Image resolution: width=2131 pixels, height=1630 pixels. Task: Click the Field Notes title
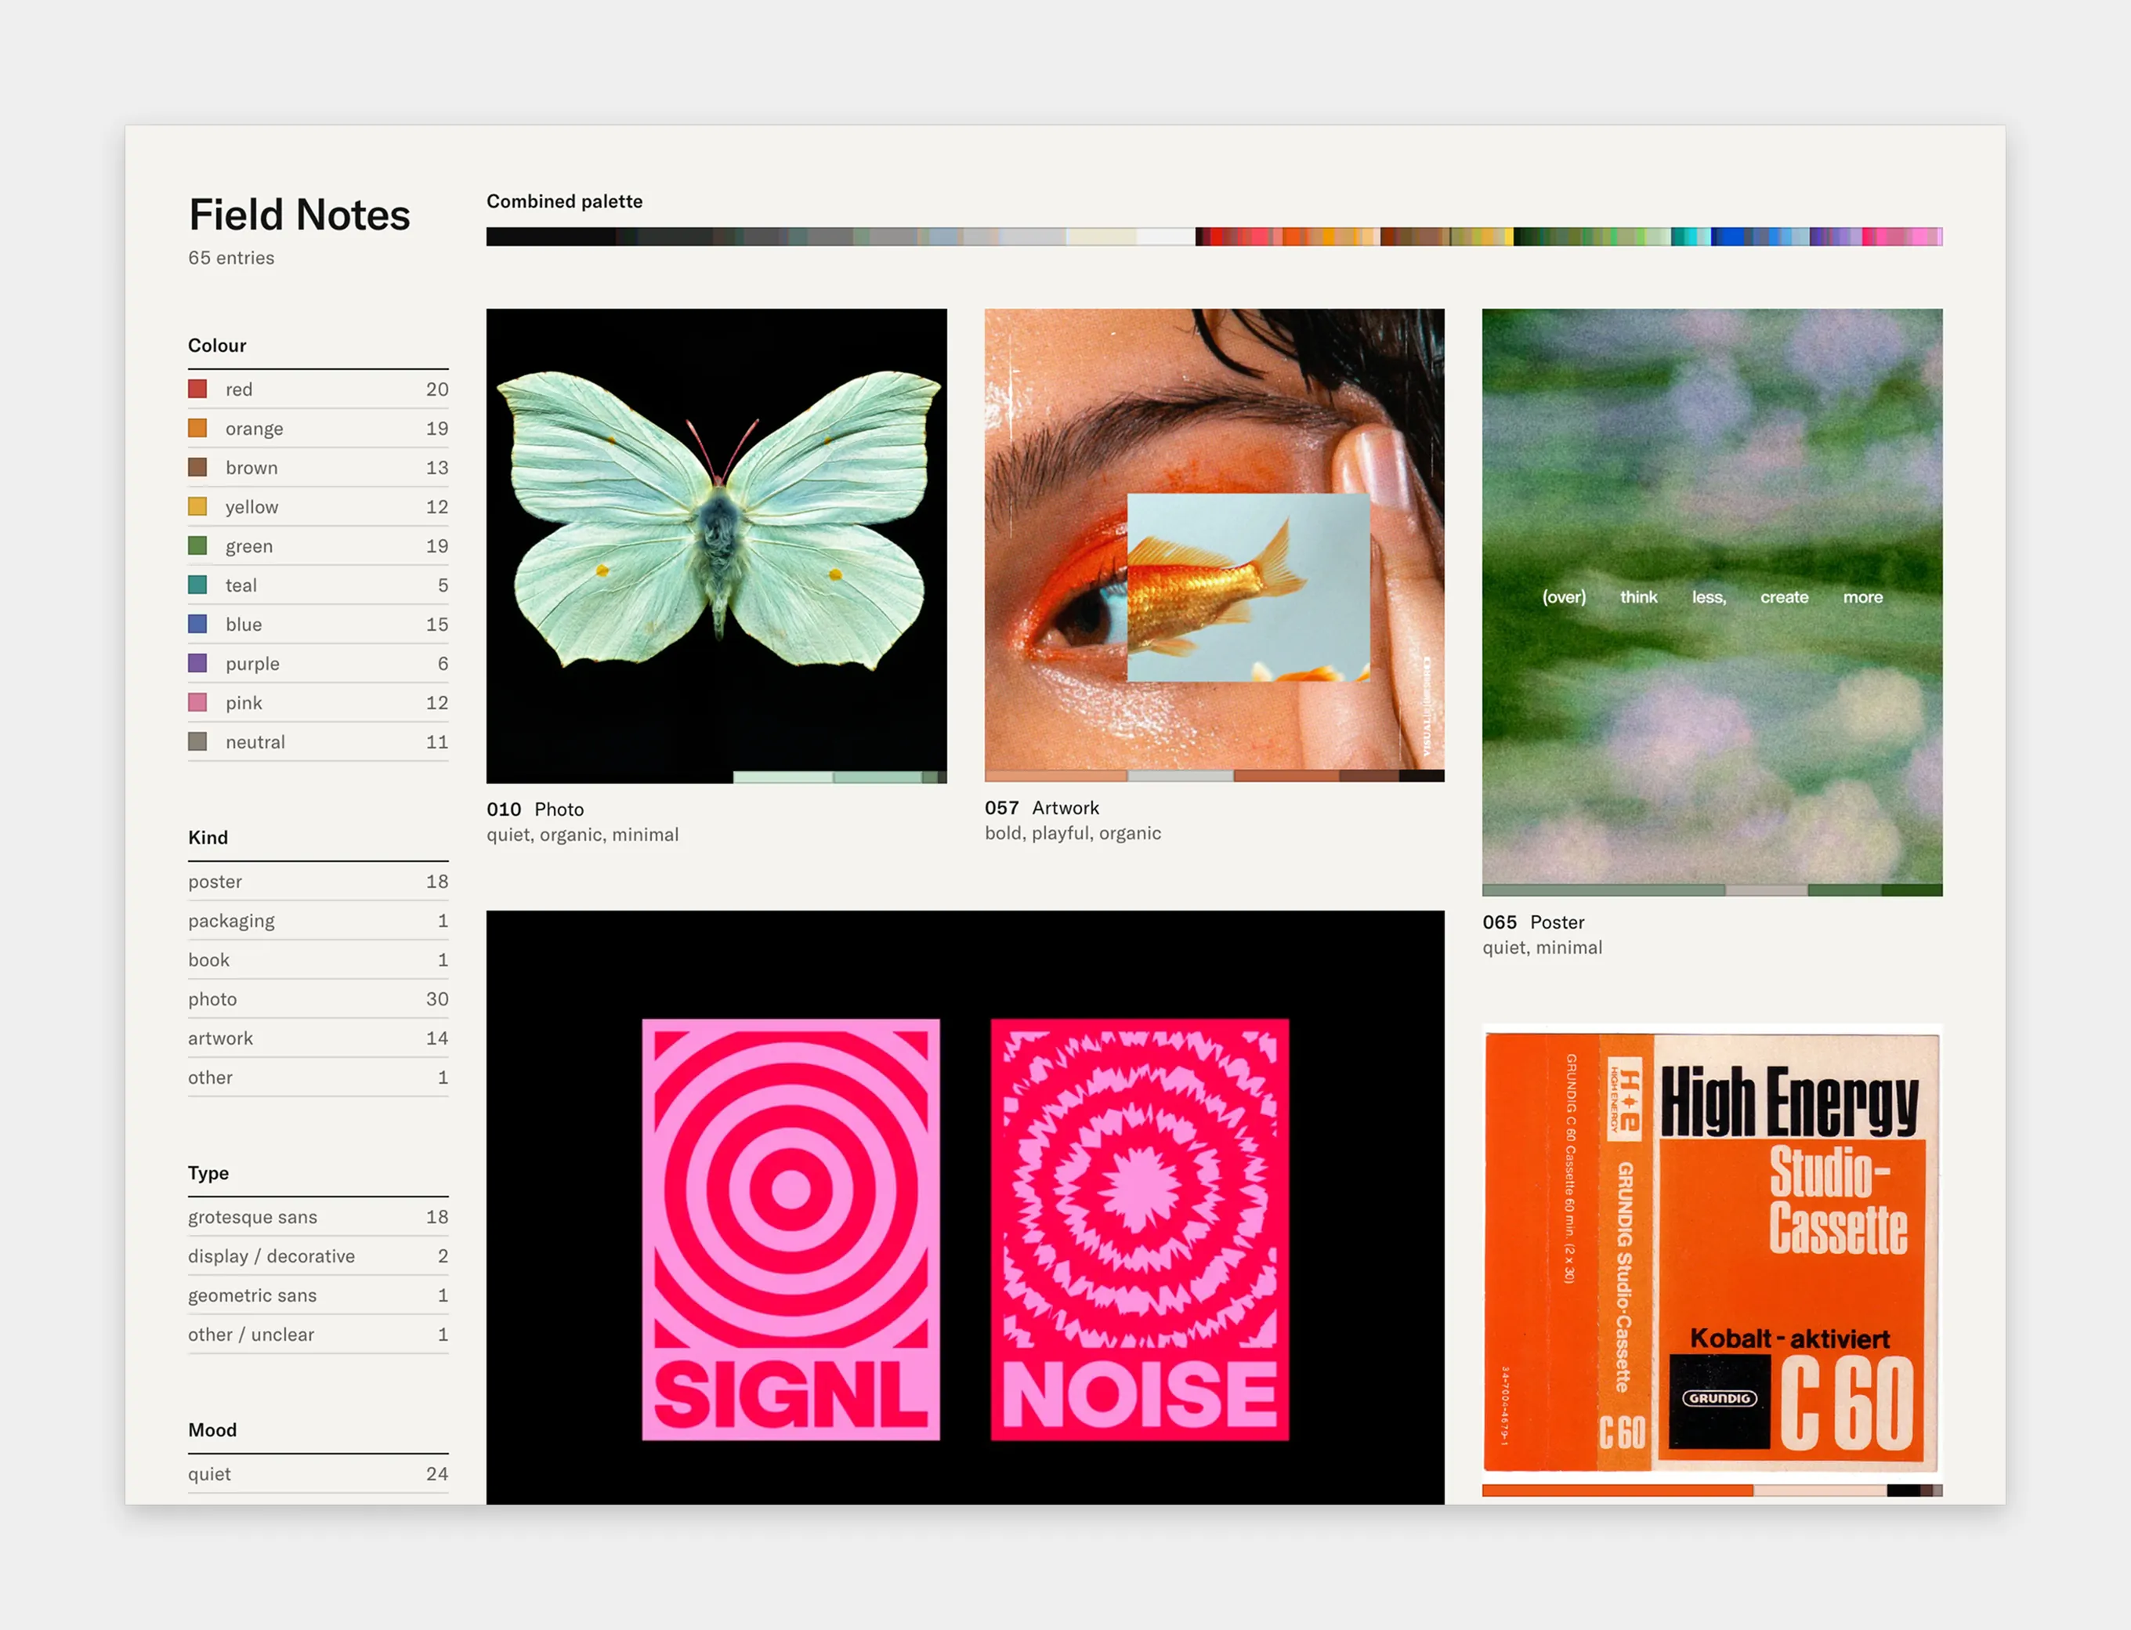click(x=298, y=215)
